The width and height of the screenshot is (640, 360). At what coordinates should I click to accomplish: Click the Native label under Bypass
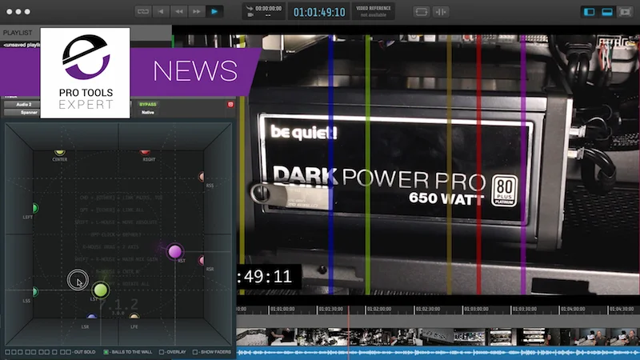pos(148,112)
